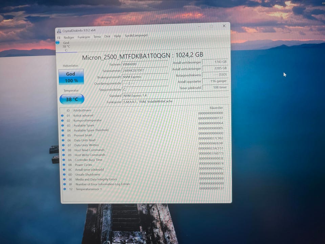Select the Data Units Read attribute name
325x244 pixels.
click(85, 140)
